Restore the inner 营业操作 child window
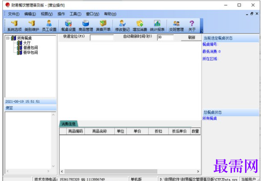The image size is (267, 181). click(x=252, y=14)
